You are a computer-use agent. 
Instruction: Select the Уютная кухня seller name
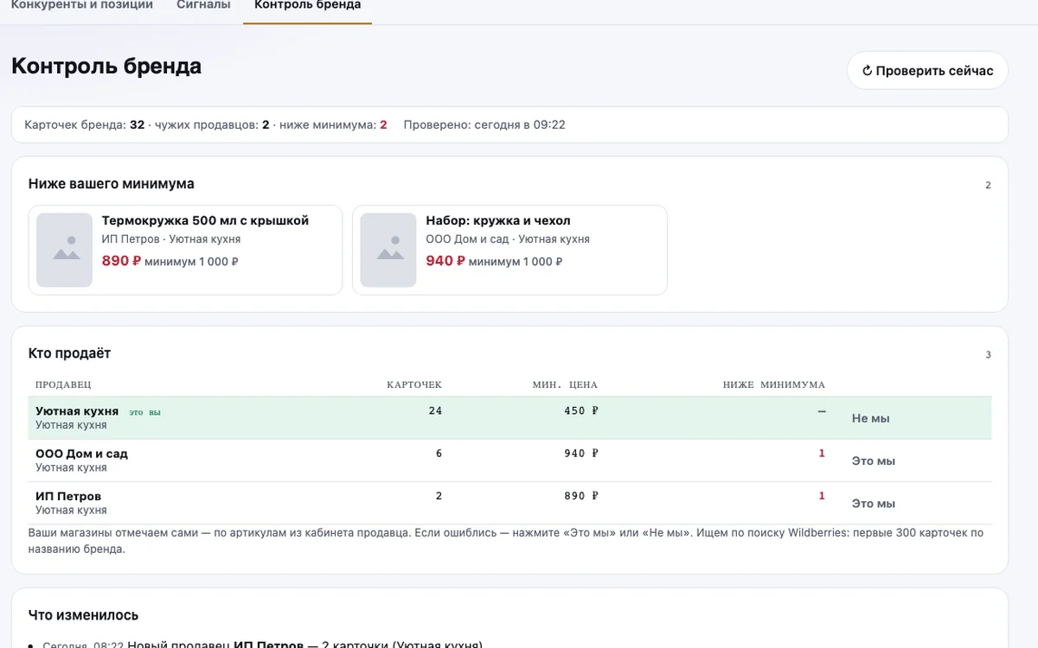tap(77, 411)
